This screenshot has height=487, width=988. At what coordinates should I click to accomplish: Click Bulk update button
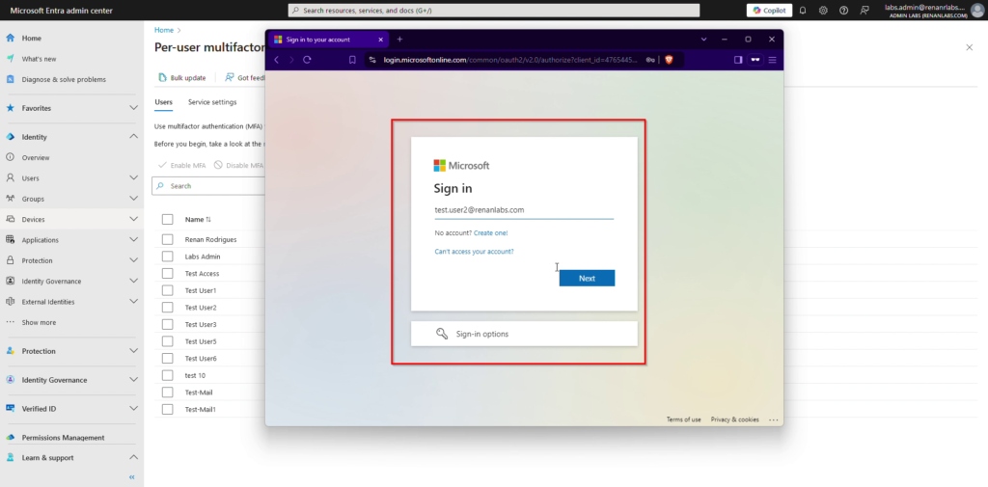click(182, 77)
